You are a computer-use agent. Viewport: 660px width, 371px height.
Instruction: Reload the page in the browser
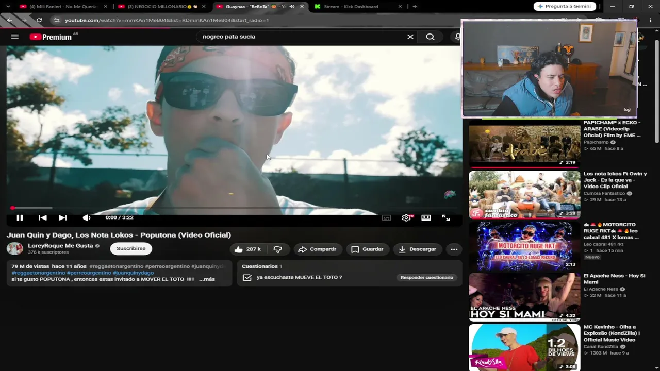point(39,20)
